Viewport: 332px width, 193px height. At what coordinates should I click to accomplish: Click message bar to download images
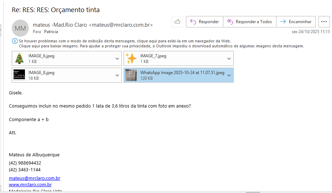click(x=160, y=46)
